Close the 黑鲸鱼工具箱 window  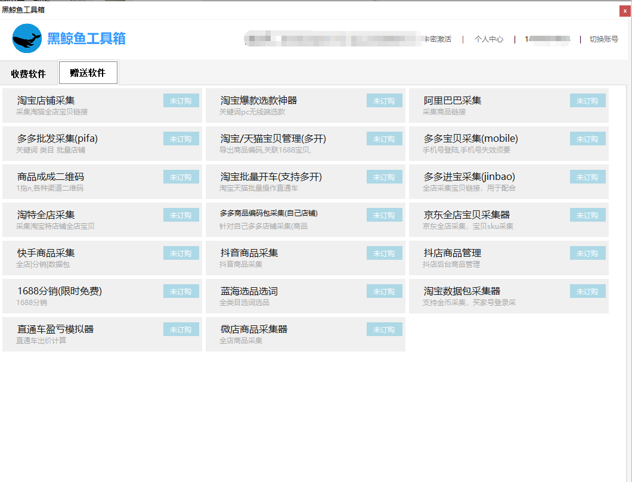tap(625, 11)
